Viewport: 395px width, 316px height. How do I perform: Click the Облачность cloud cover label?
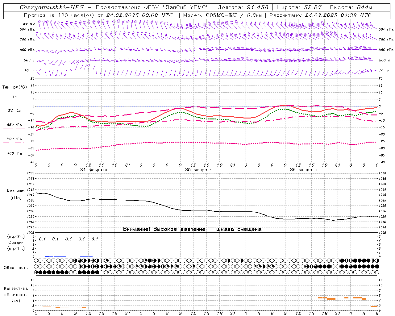(16, 268)
